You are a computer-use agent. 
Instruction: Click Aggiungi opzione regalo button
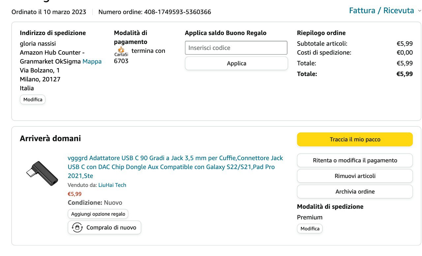coord(98,214)
